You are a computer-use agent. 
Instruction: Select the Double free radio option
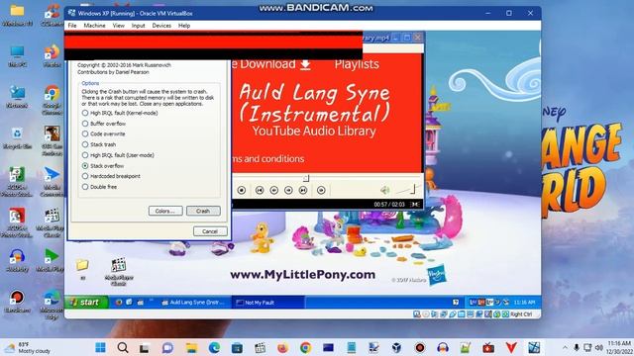(99, 187)
